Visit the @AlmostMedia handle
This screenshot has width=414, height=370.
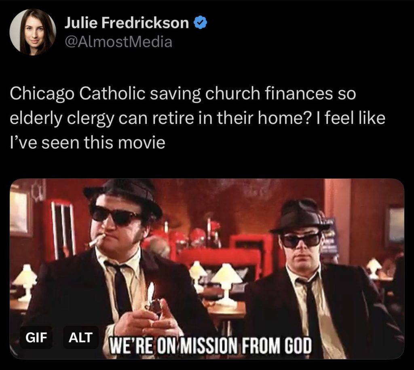[118, 42]
